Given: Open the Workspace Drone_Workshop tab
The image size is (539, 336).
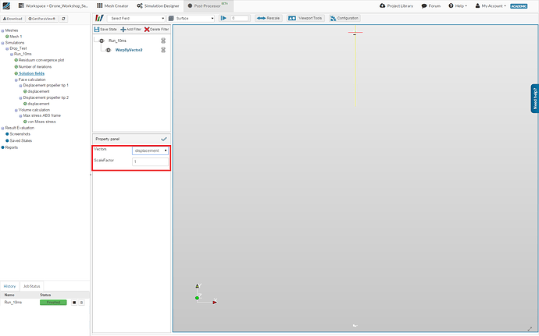Looking at the screenshot, I should (x=53, y=5).
